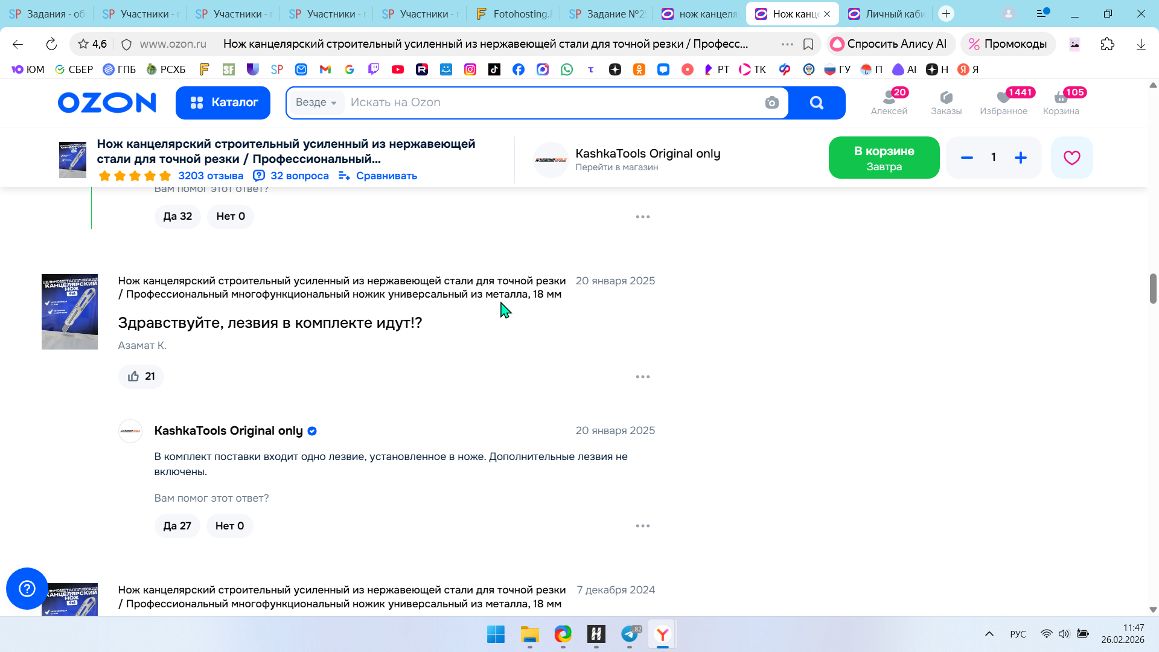Screen dimensions: 1159x652
Task: Switch to the Личный кабинет browser tab
Action: point(887,14)
